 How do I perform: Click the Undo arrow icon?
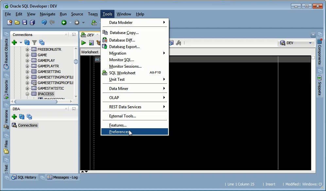point(44,23)
